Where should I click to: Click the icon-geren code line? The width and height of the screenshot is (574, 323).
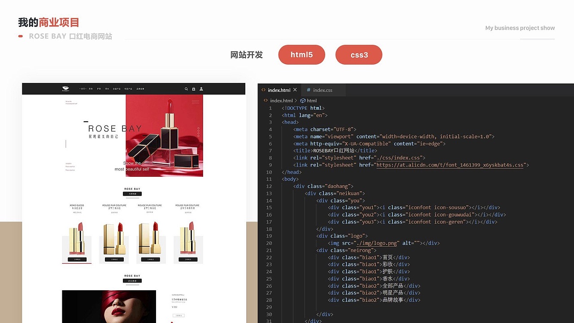(x=413, y=222)
